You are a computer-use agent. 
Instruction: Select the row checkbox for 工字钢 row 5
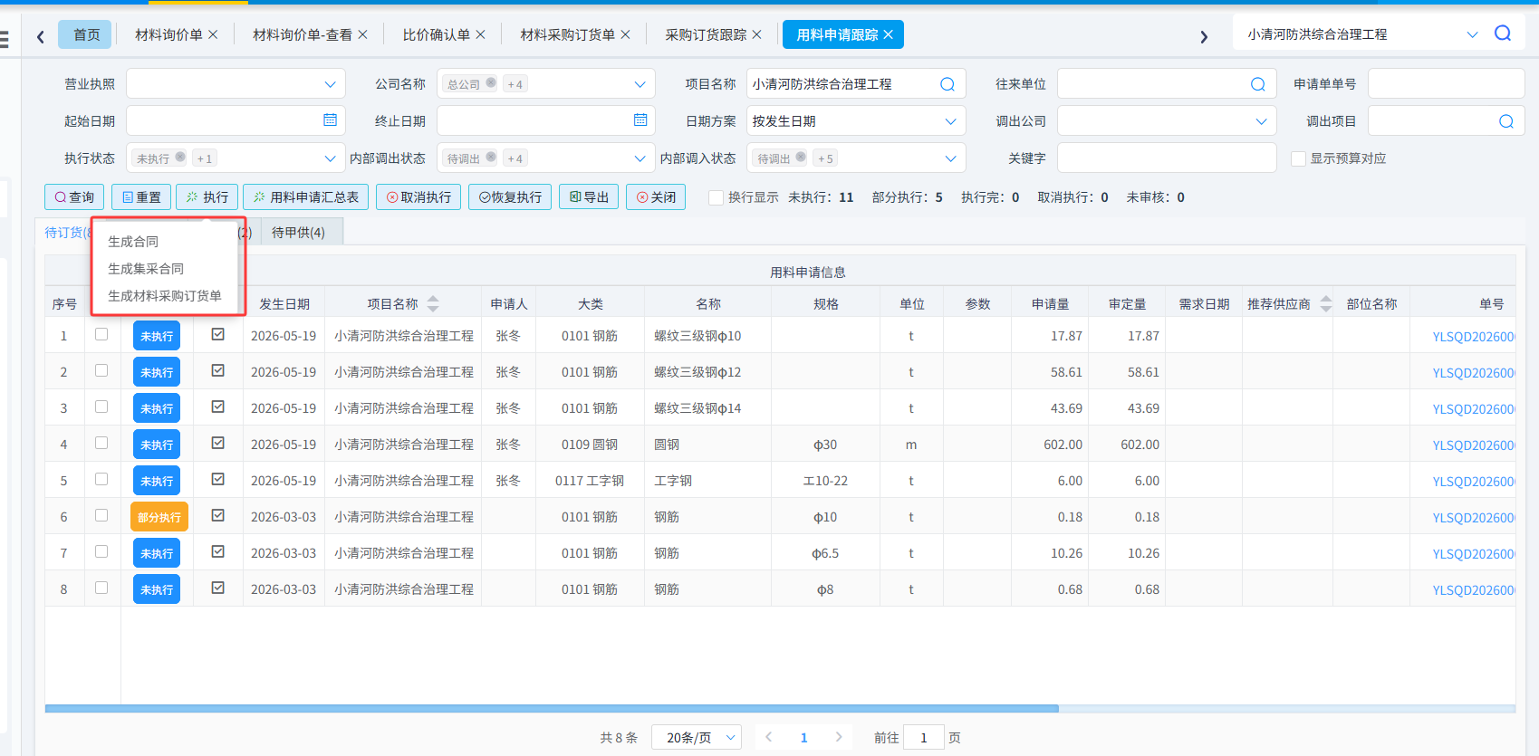pyautogui.click(x=101, y=479)
